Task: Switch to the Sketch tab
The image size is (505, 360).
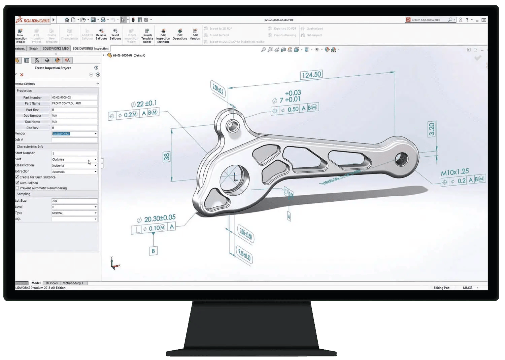Action: 34,48
